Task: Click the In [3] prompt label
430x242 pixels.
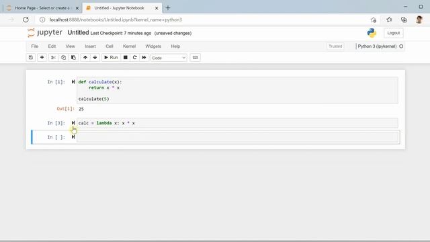Action: click(x=56, y=123)
